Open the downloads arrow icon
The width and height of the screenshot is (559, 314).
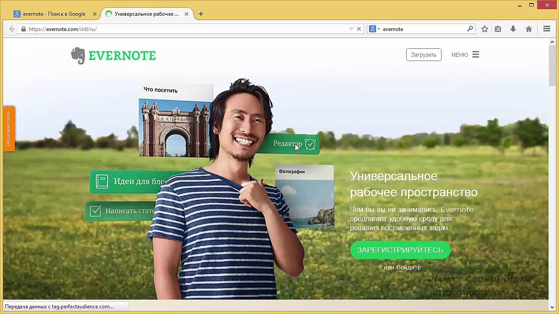point(513,29)
